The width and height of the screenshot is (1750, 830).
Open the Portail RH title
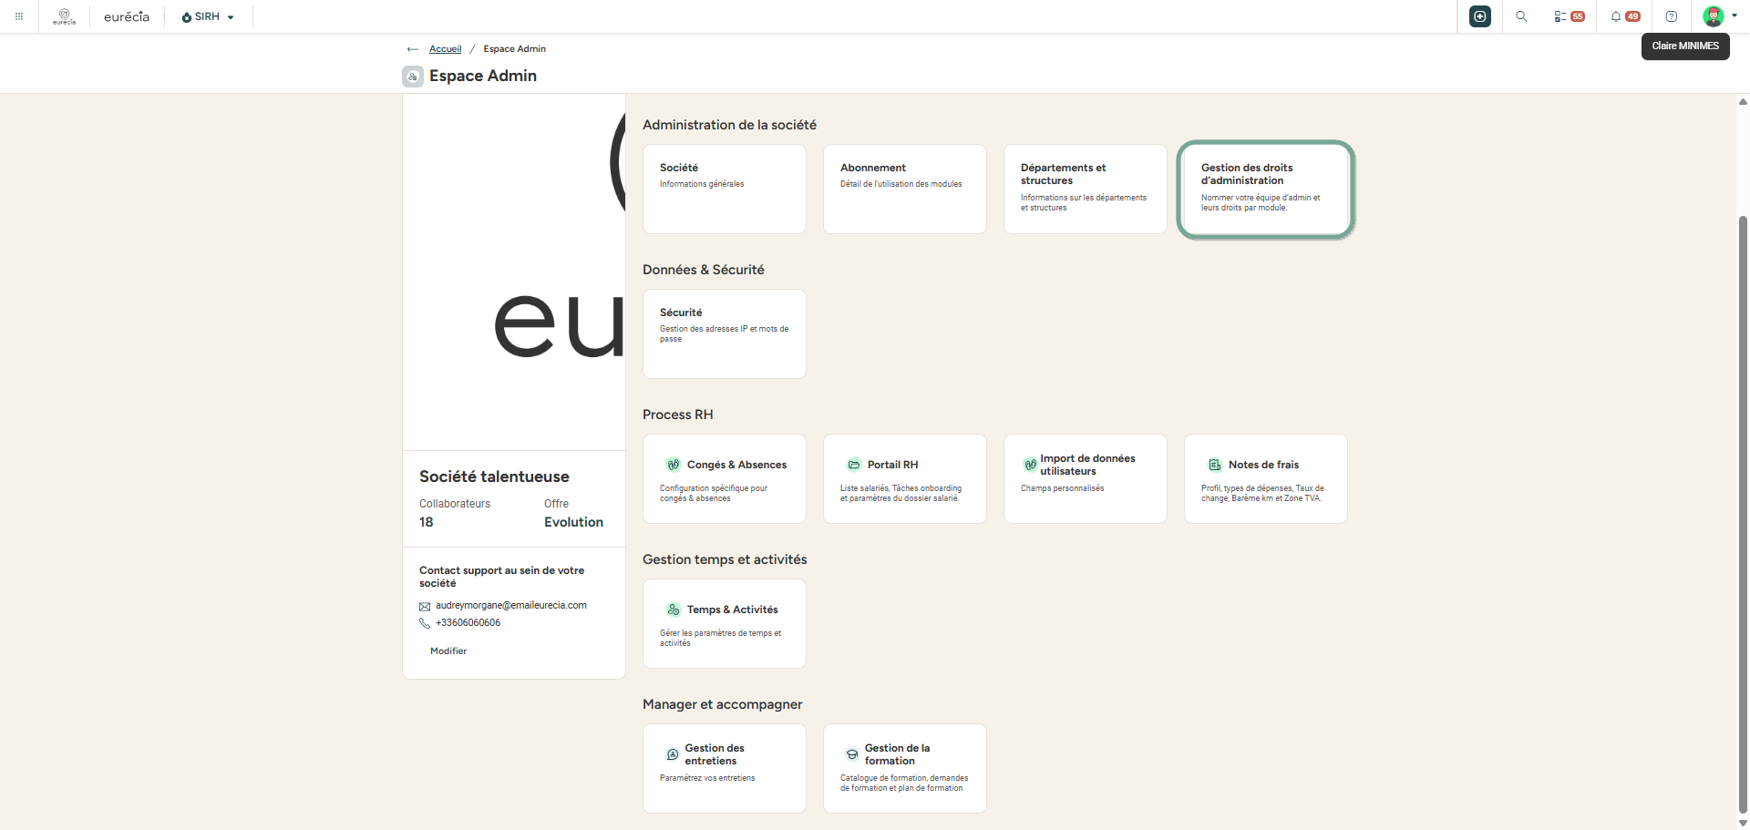(893, 465)
